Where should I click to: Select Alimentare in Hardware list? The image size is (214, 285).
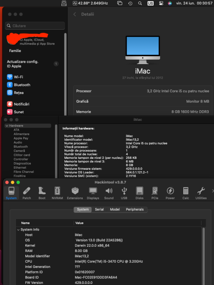tap(21, 134)
